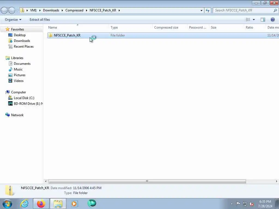Click the Music note icon
The image size is (279, 209).
(11, 69)
